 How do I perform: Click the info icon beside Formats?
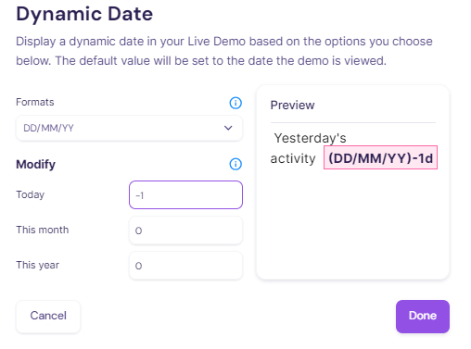click(x=235, y=103)
